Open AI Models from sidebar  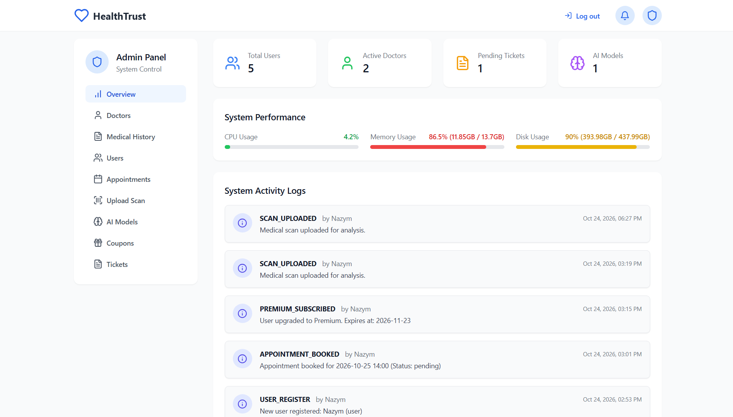tap(136, 222)
